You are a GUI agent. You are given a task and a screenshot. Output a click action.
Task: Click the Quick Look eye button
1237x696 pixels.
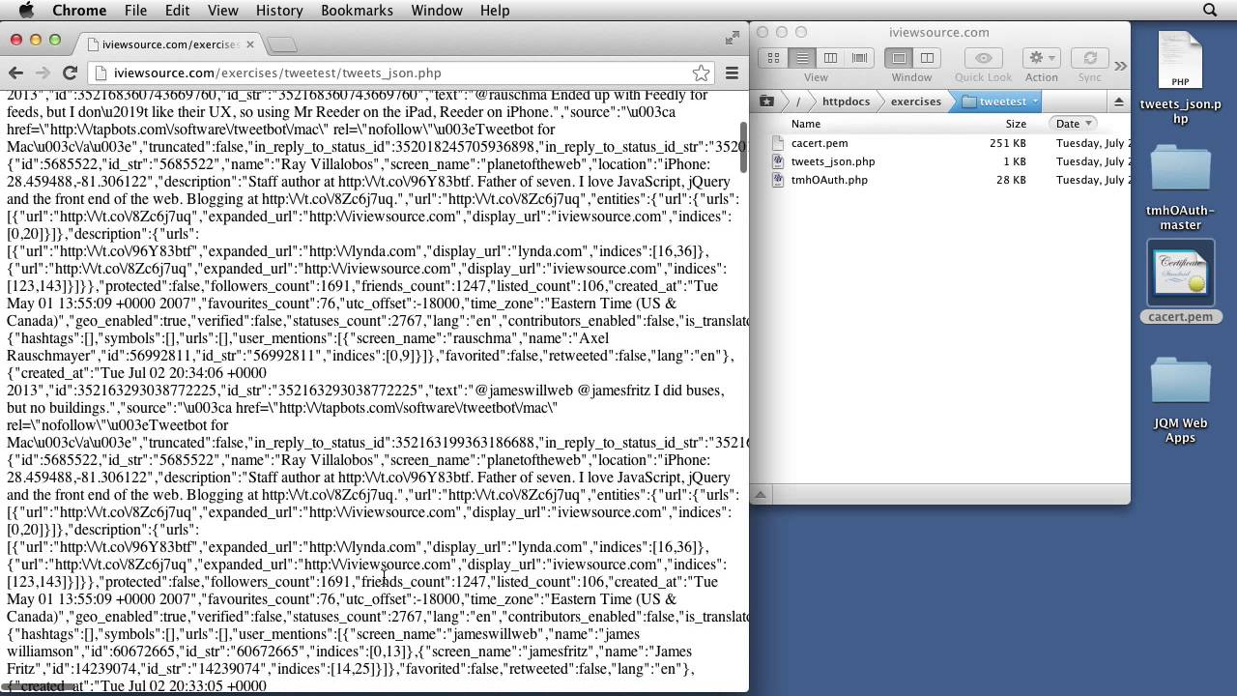pyautogui.click(x=983, y=58)
